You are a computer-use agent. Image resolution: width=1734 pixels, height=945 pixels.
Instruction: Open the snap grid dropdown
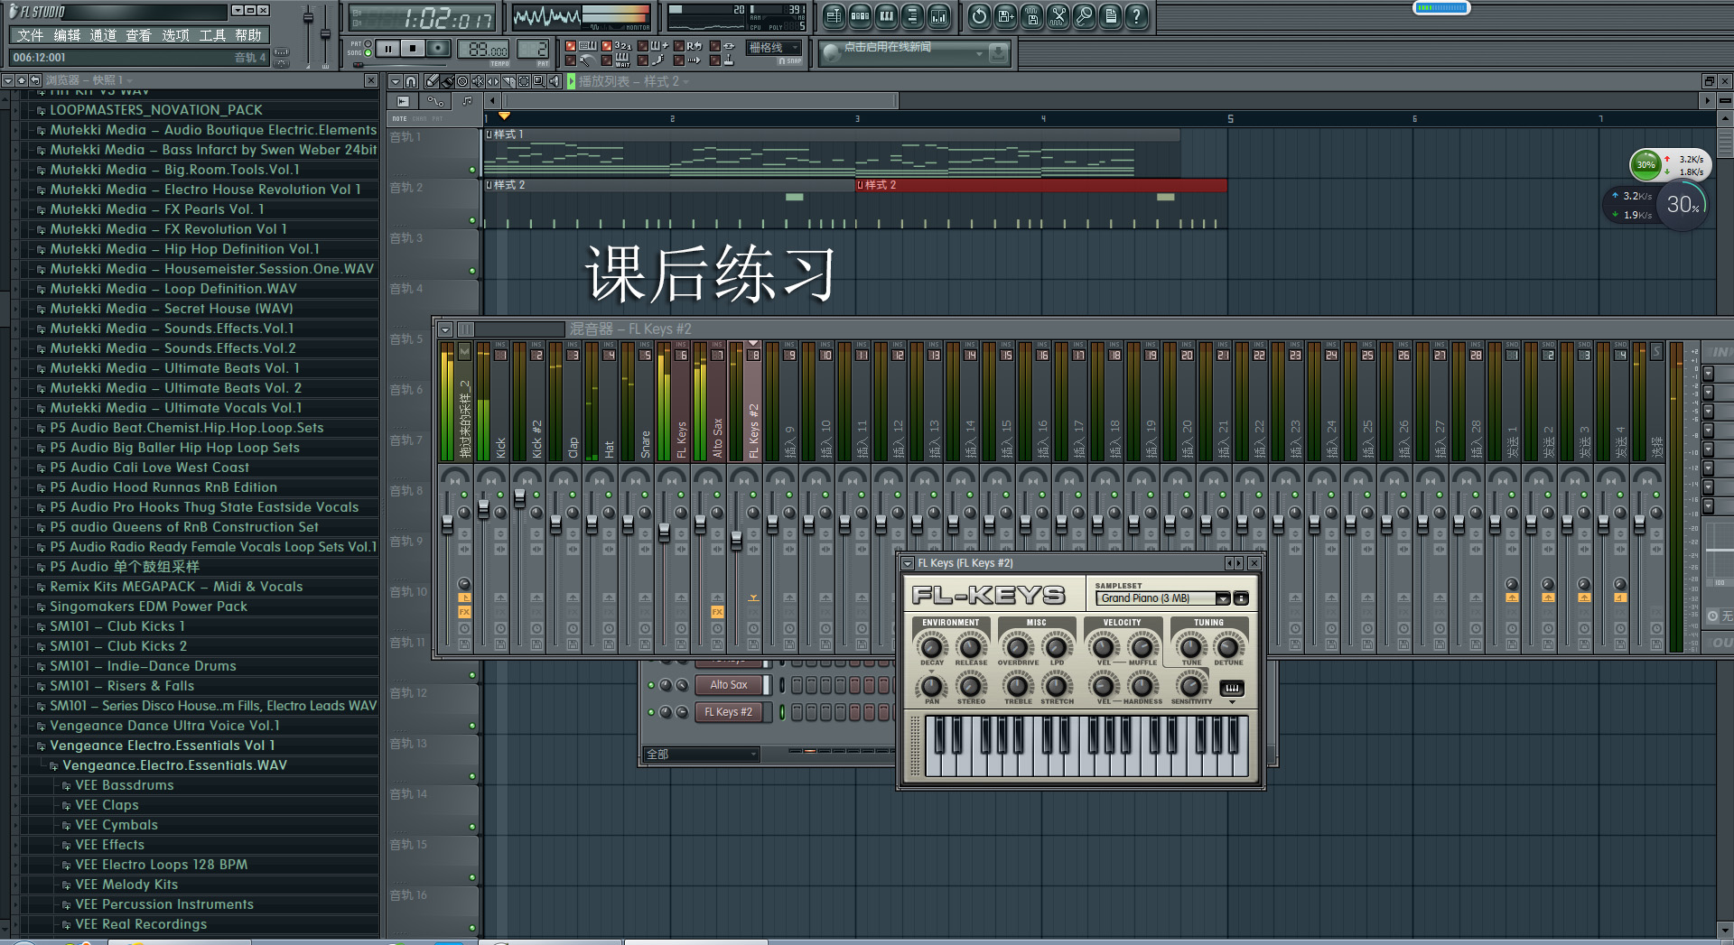pos(774,48)
